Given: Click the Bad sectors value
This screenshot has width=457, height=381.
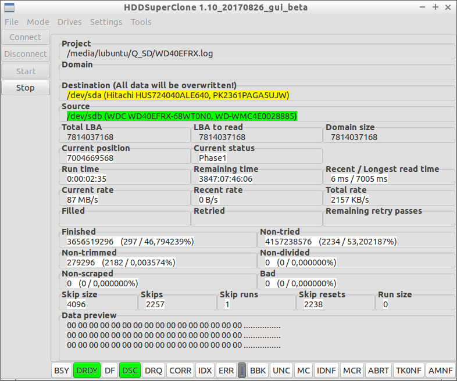Looking at the screenshot, I should (301, 283).
